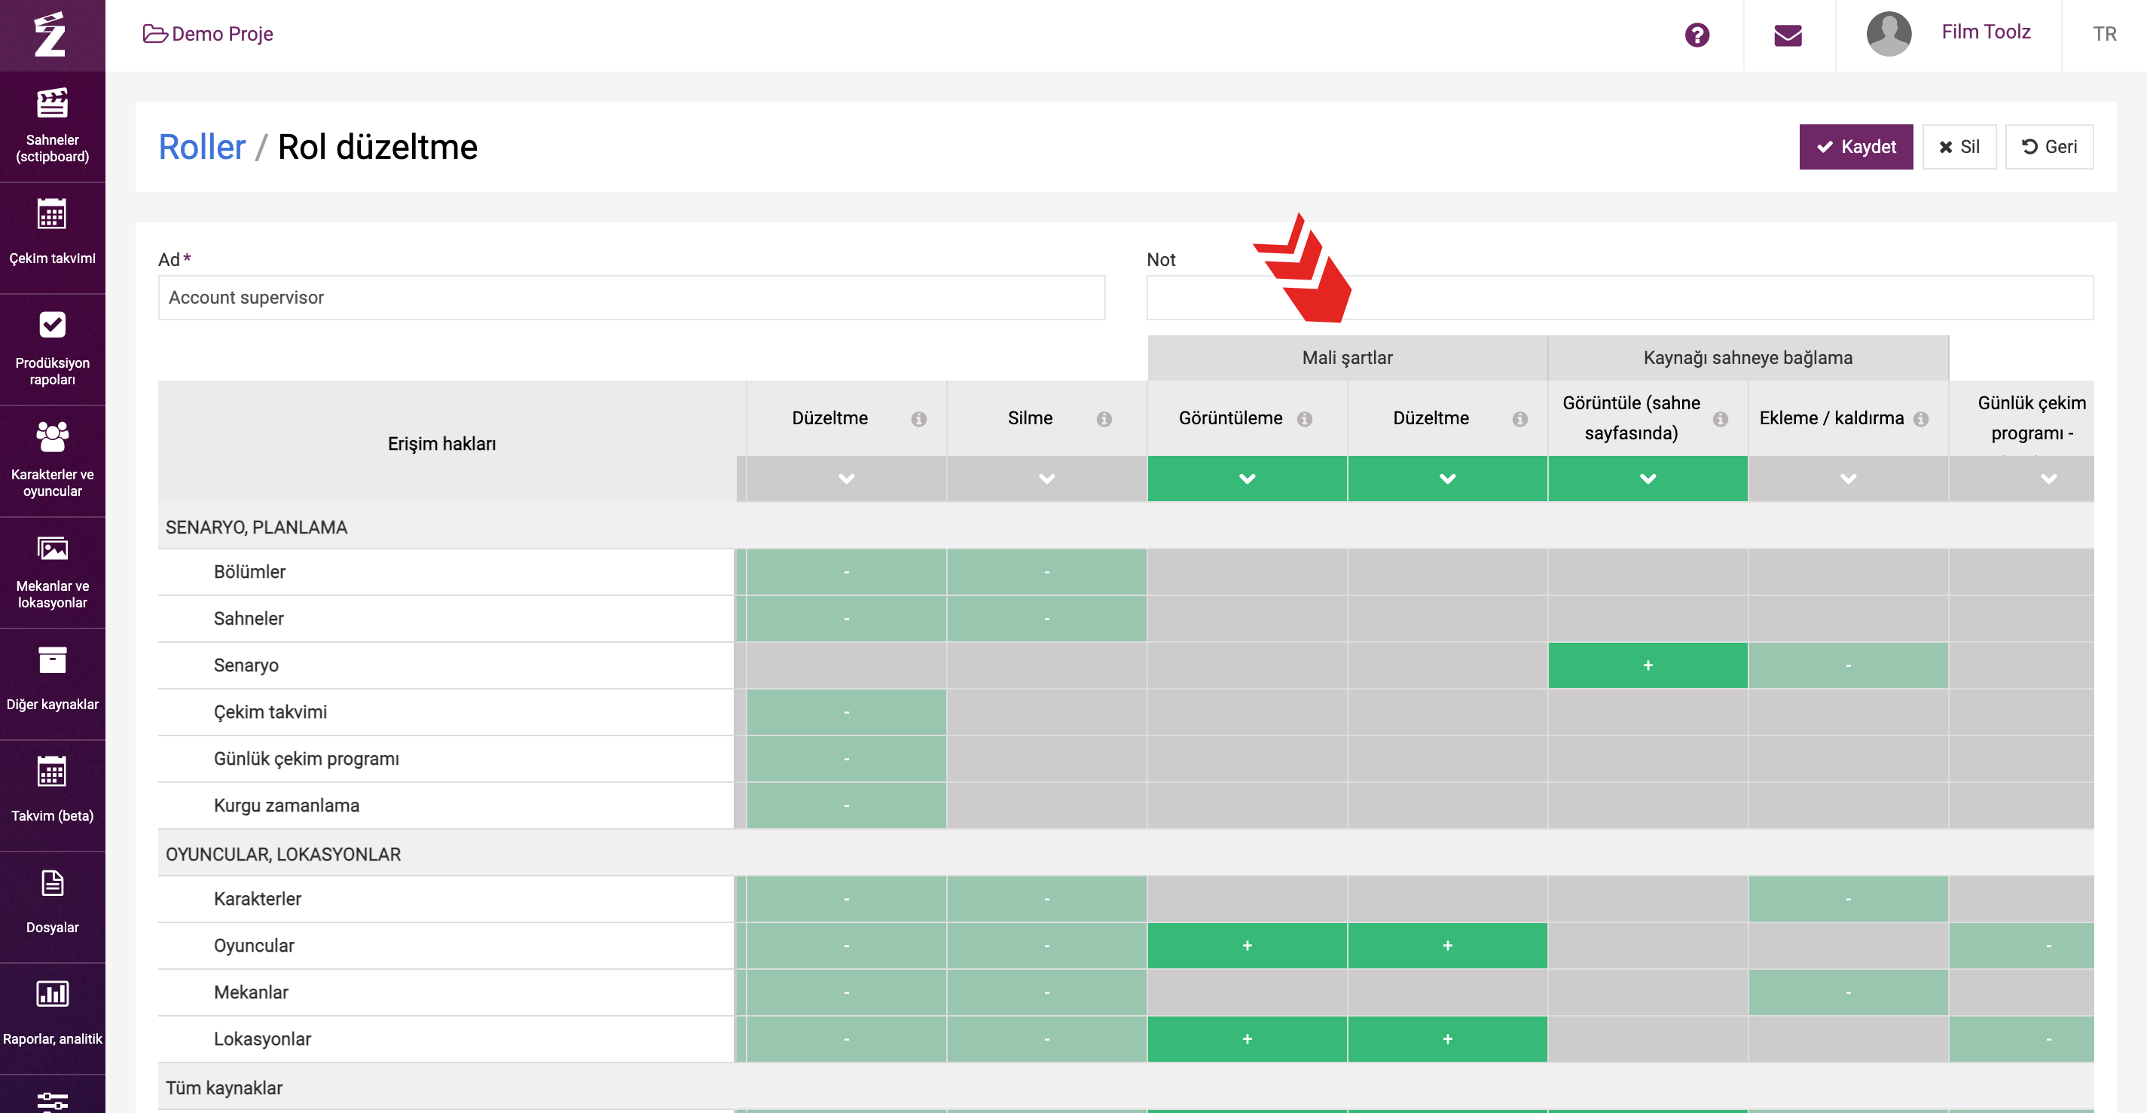Screen dimensions: 2147x1113
Task: Open Prodüksiyon rapoları in sidebar
Action: click(53, 350)
